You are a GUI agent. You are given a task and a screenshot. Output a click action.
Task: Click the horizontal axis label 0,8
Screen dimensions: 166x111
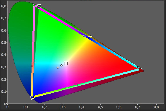tap(156, 107)
